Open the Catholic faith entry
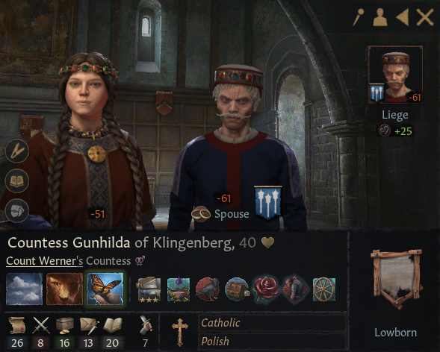This screenshot has width=440, height=352. click(x=271, y=323)
